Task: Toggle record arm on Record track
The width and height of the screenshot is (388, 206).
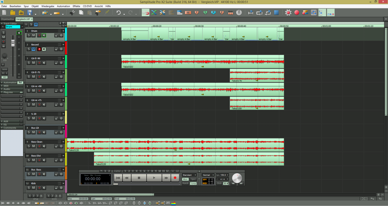Action: (x=39, y=49)
